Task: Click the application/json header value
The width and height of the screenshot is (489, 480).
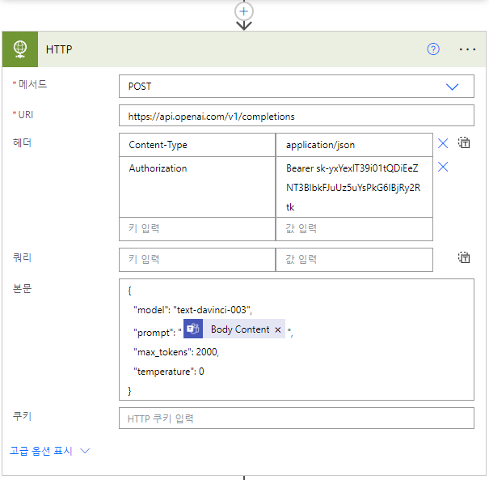Action: point(354,145)
